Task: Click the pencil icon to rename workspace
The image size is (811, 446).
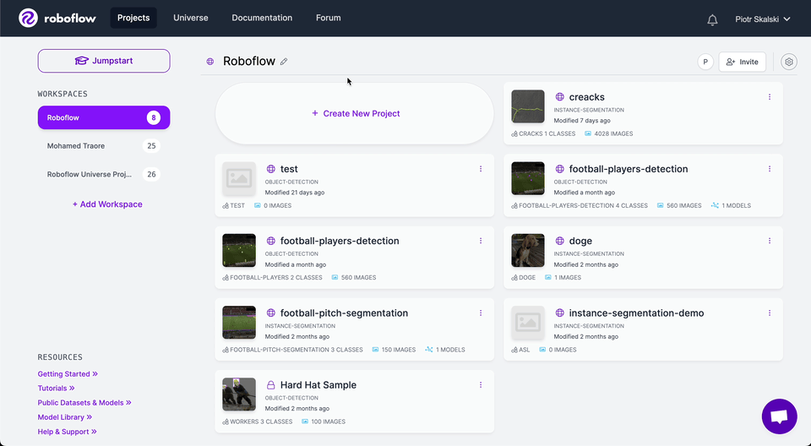Action: click(x=284, y=62)
